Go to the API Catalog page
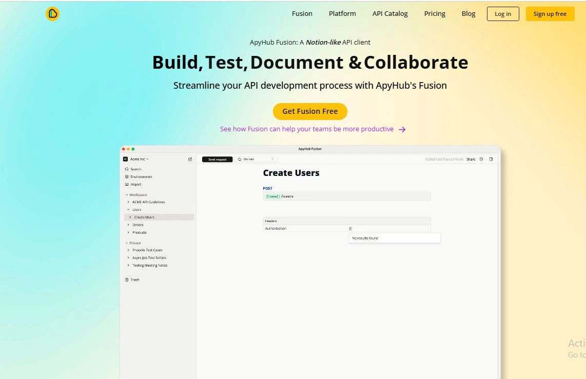Viewport: 586px width, 379px height. tap(390, 14)
